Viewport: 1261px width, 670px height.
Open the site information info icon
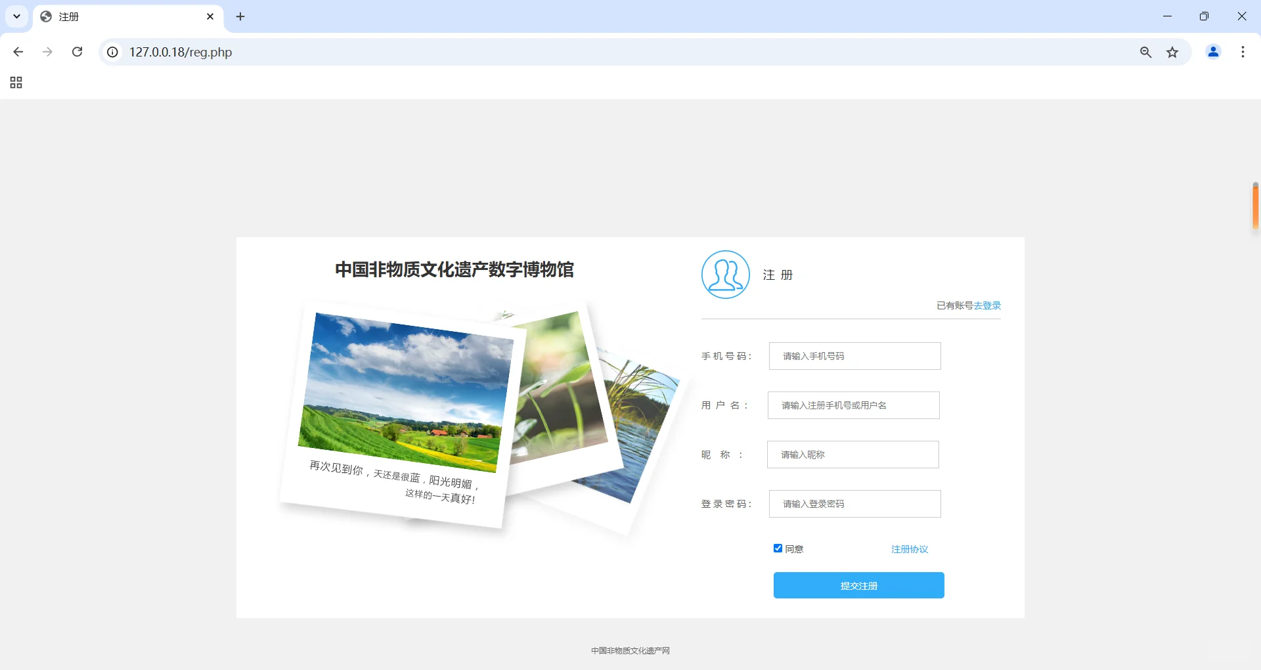[x=112, y=52]
